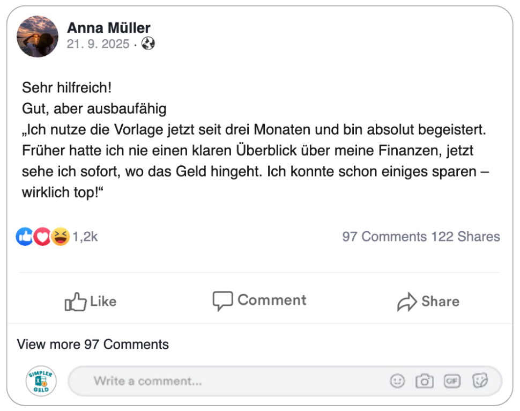The image size is (520, 411).
Task: Click the laughing emoji reaction icon
Action: pos(61,236)
